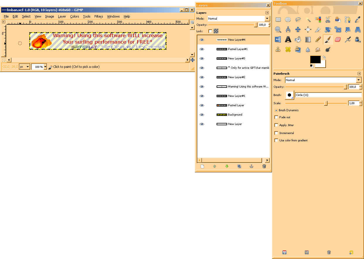Choose the Move tool in Toolbox
The height and width of the screenshot is (259, 364).
tap(298, 30)
